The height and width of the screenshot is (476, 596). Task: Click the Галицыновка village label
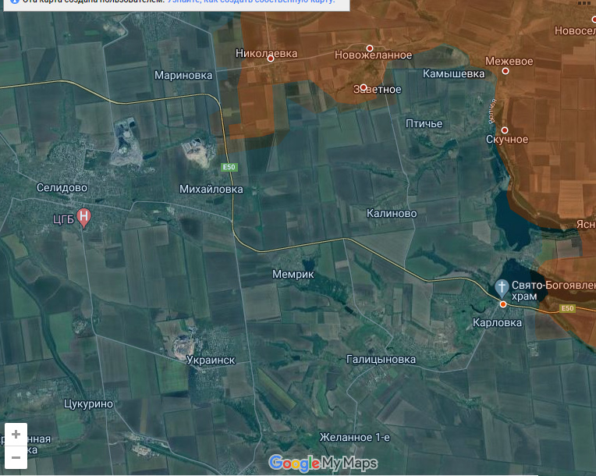(x=381, y=359)
